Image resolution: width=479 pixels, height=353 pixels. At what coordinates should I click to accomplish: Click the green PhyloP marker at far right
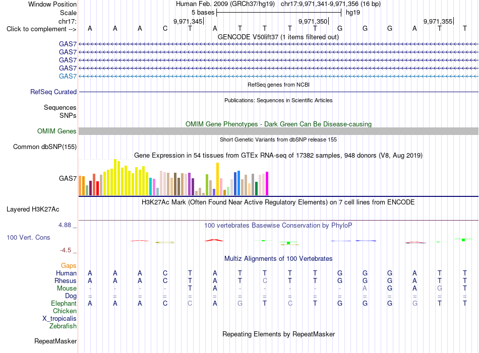[x=463, y=240]
